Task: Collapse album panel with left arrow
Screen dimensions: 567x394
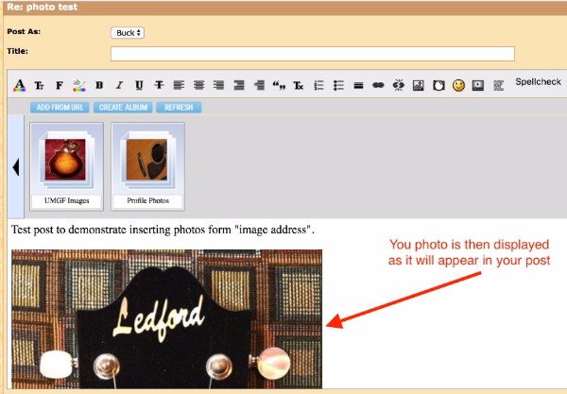Action: tap(15, 168)
